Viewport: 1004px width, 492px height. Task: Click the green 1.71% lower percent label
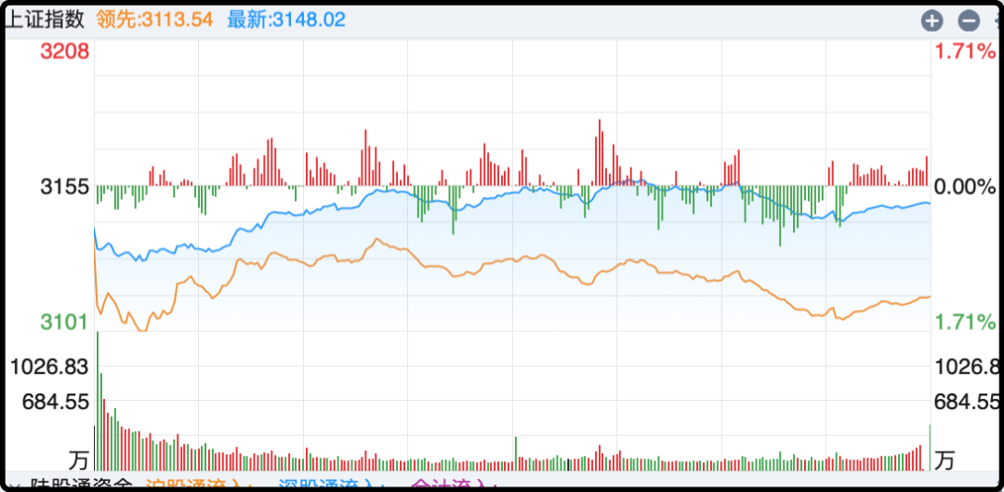pos(965,323)
